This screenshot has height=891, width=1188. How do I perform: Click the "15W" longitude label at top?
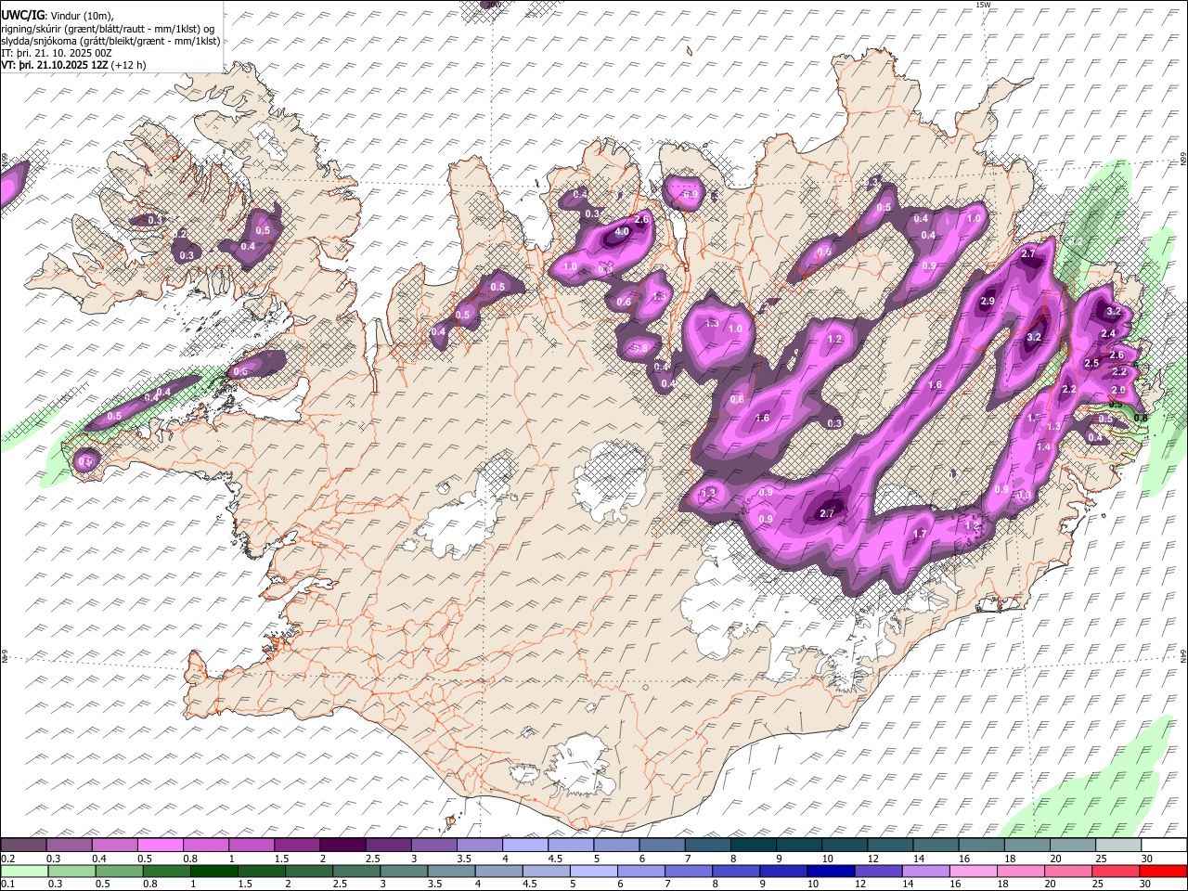[983, 5]
